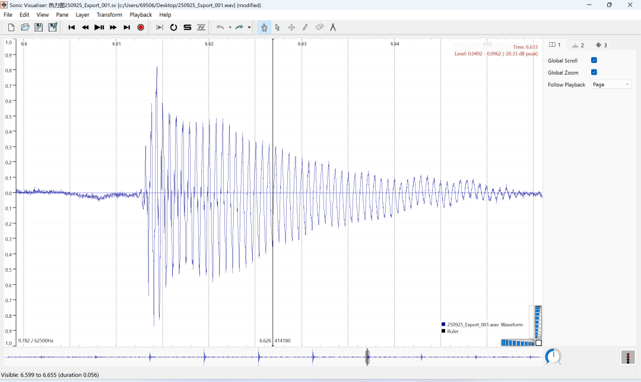Toggle constrain playback to selection
The height and width of the screenshot is (382, 641).
[x=160, y=27]
